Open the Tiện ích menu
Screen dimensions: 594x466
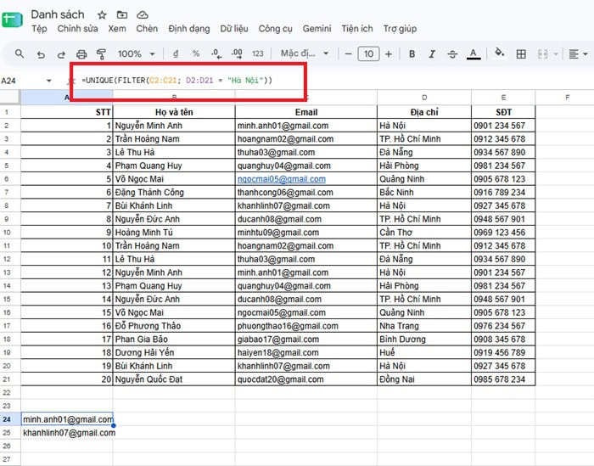click(357, 29)
